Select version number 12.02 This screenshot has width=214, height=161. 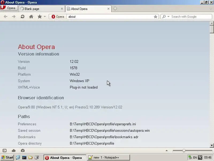pos(74,62)
